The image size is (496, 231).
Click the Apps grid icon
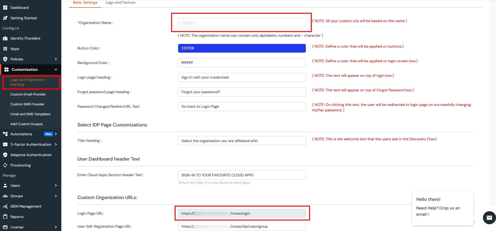5,49
